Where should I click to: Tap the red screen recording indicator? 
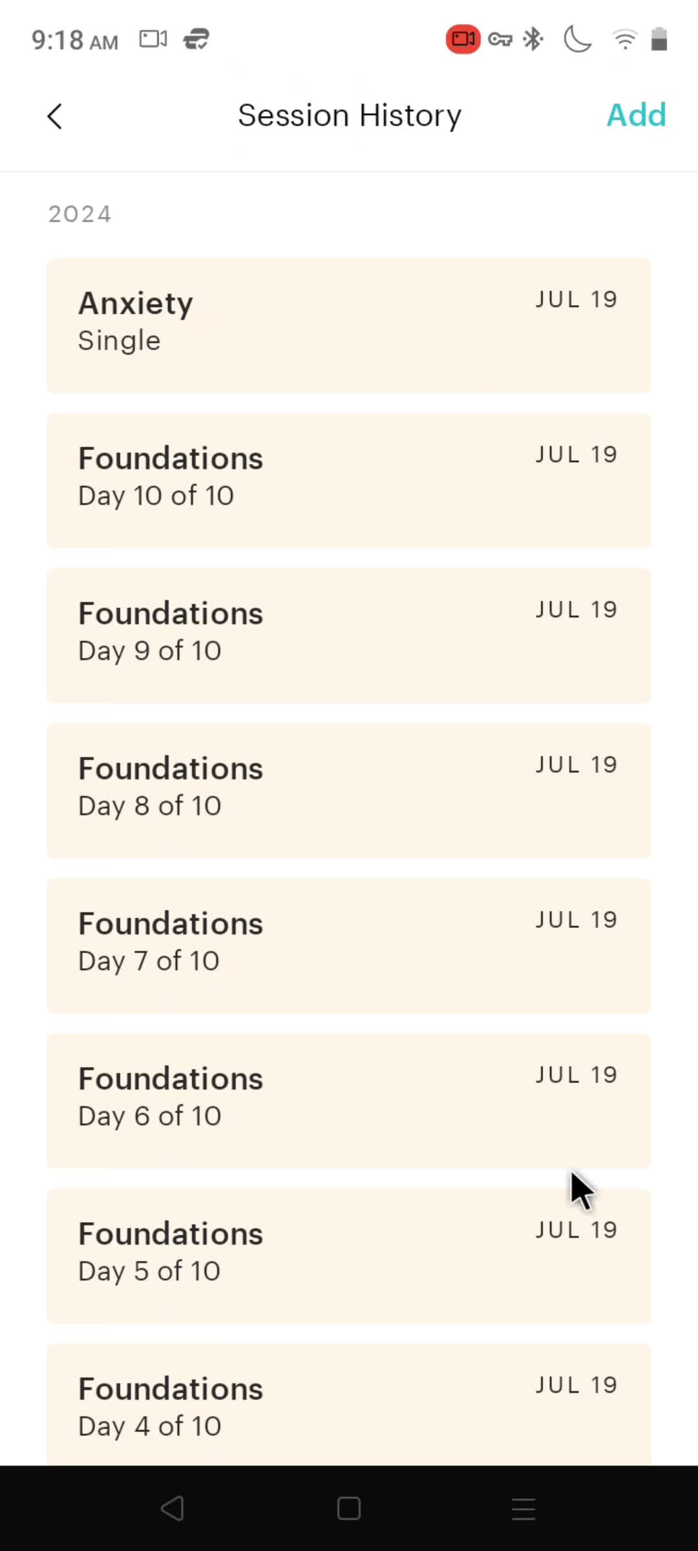463,39
